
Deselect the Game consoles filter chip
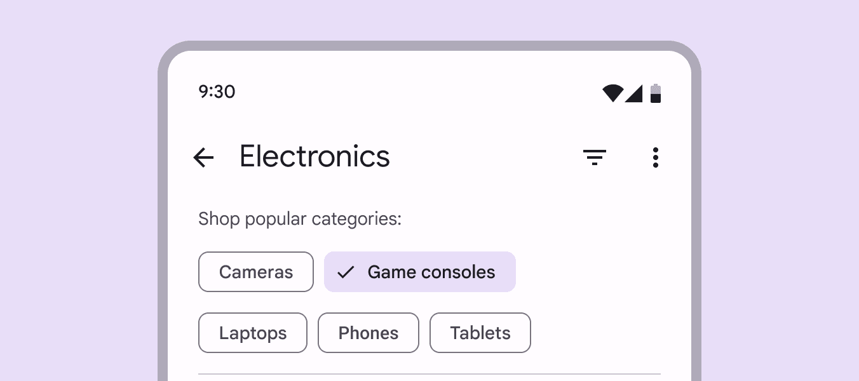419,272
